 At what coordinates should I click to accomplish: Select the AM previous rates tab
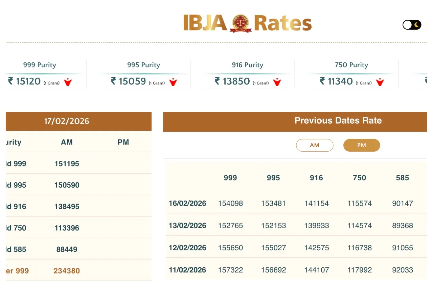tap(315, 145)
